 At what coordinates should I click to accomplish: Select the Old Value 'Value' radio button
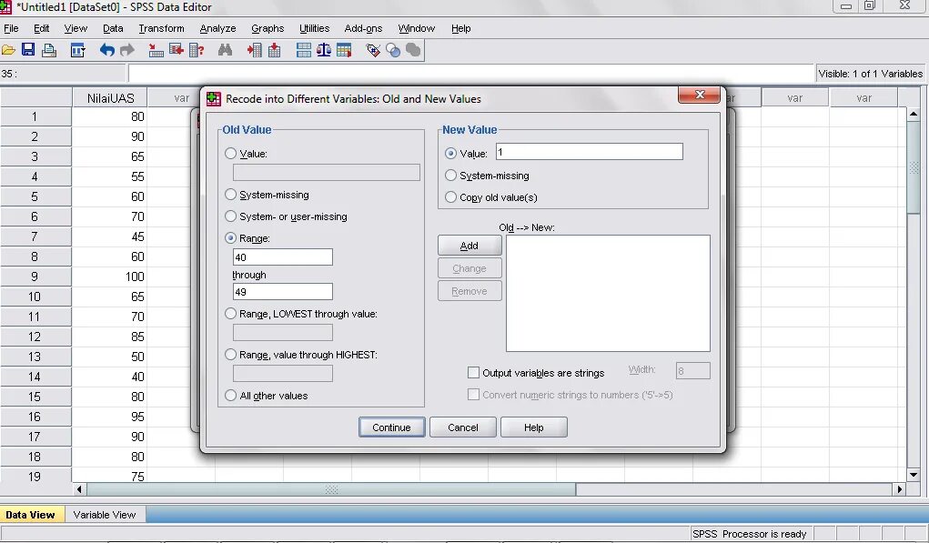point(230,154)
